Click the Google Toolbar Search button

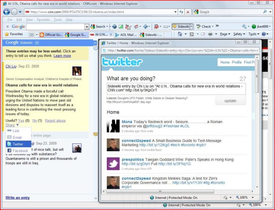click(98, 27)
